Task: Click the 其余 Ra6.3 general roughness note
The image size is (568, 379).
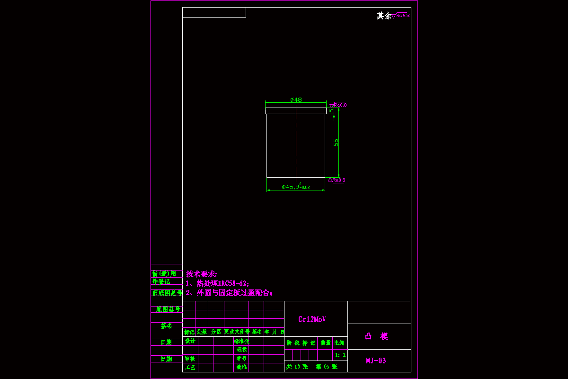Action: tap(393, 16)
